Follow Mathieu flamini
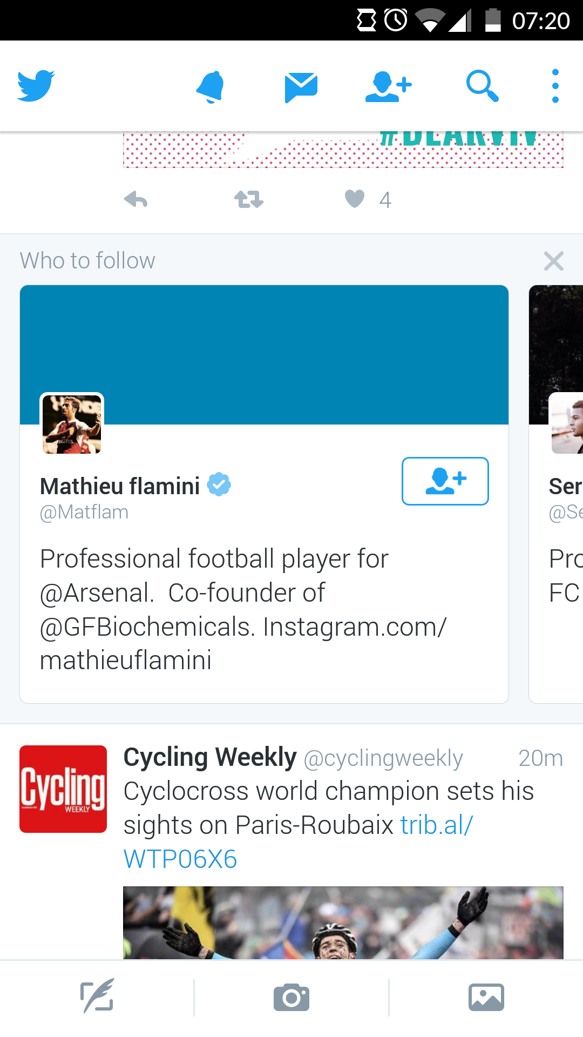The width and height of the screenshot is (583, 1037). coord(445,481)
